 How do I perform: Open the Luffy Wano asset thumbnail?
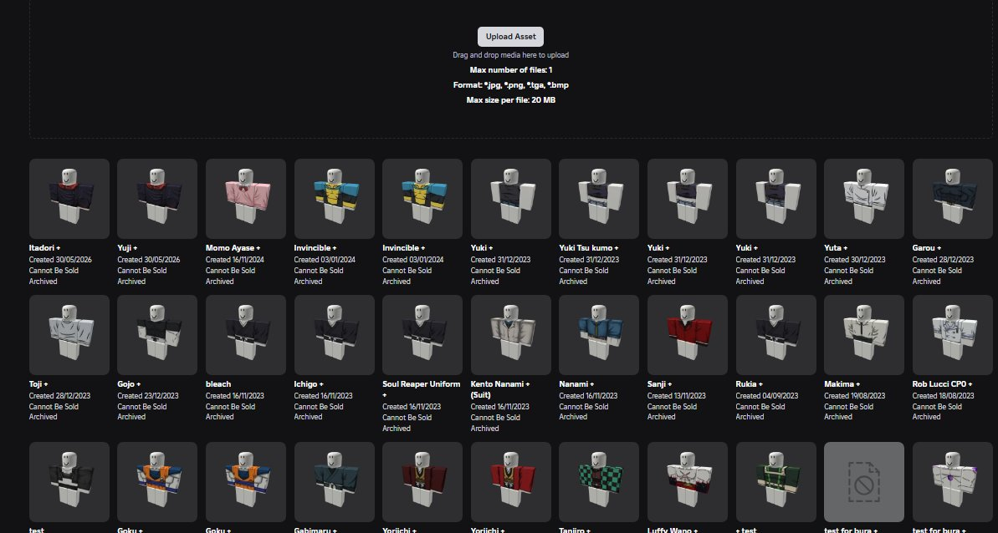688,482
